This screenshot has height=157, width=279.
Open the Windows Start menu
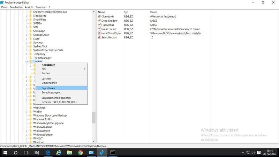pyautogui.click(x=5, y=152)
